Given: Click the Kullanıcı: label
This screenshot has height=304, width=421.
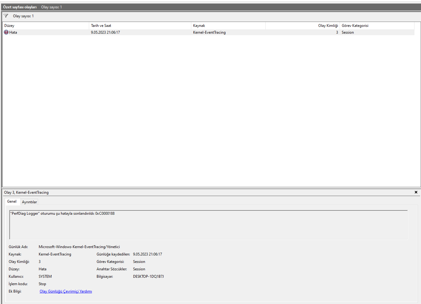Looking at the screenshot, I should 16,277.
